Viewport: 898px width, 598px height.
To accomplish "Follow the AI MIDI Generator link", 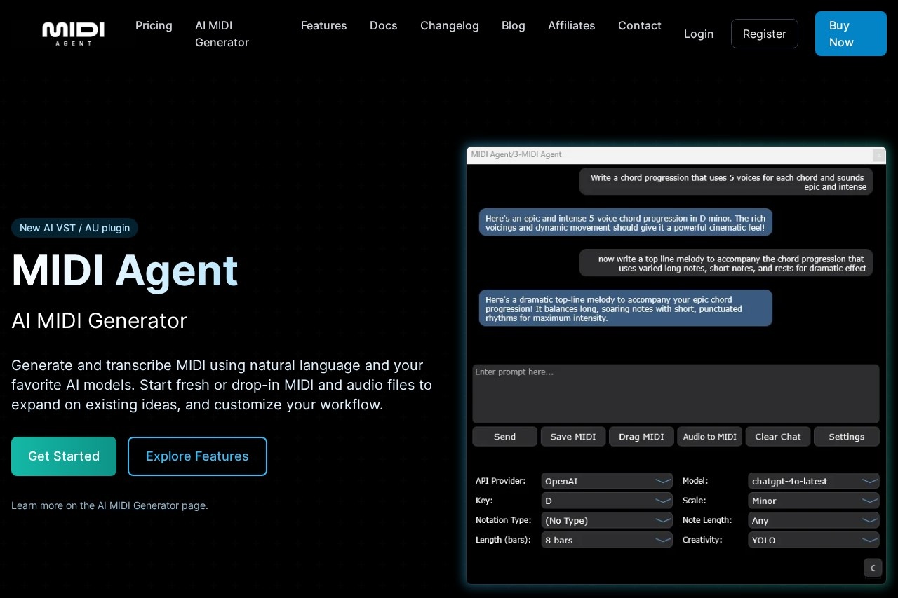I will tap(138, 505).
